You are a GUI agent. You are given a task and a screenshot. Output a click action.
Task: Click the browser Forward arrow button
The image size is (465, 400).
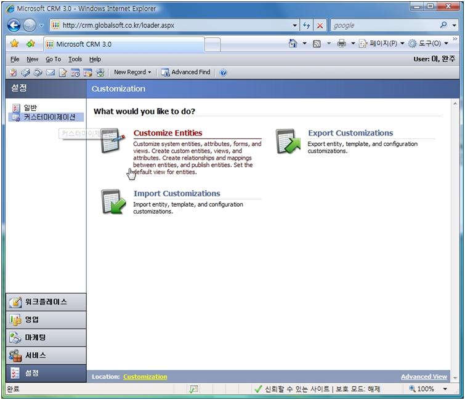(x=30, y=25)
